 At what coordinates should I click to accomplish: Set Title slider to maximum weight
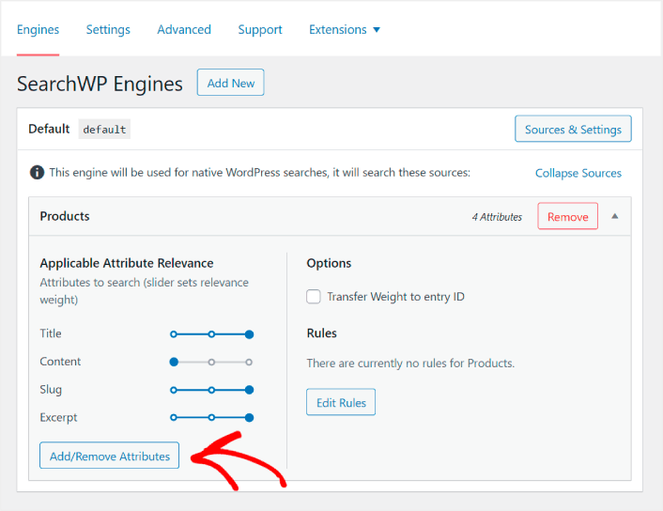(250, 334)
